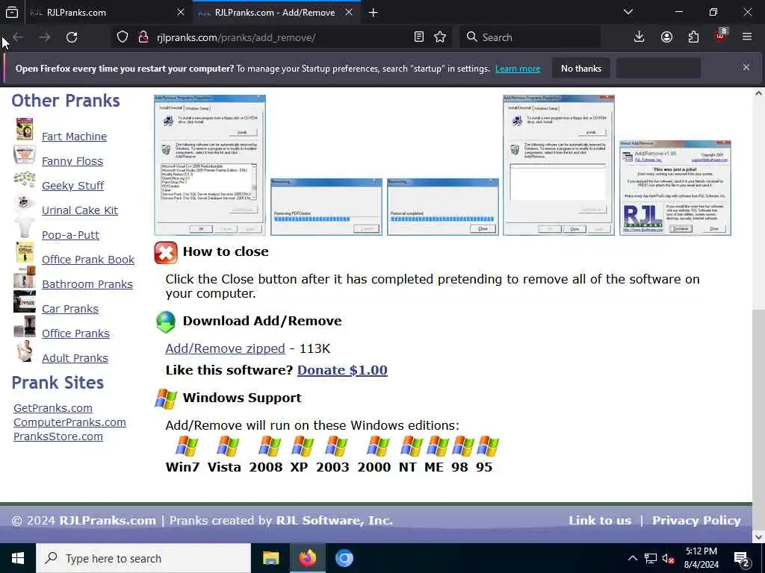Open a new tab with the plus button
Screen dimensions: 765x573
click(374, 13)
